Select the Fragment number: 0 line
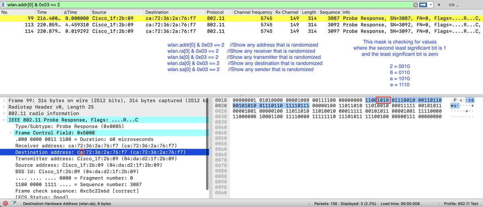 pos(105,178)
